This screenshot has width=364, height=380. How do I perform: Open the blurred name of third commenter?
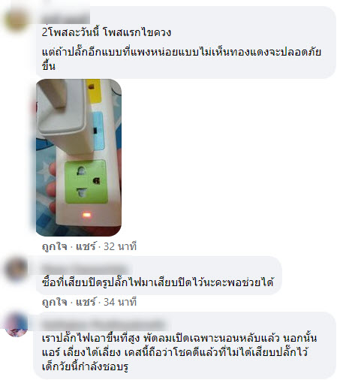tap(103, 324)
